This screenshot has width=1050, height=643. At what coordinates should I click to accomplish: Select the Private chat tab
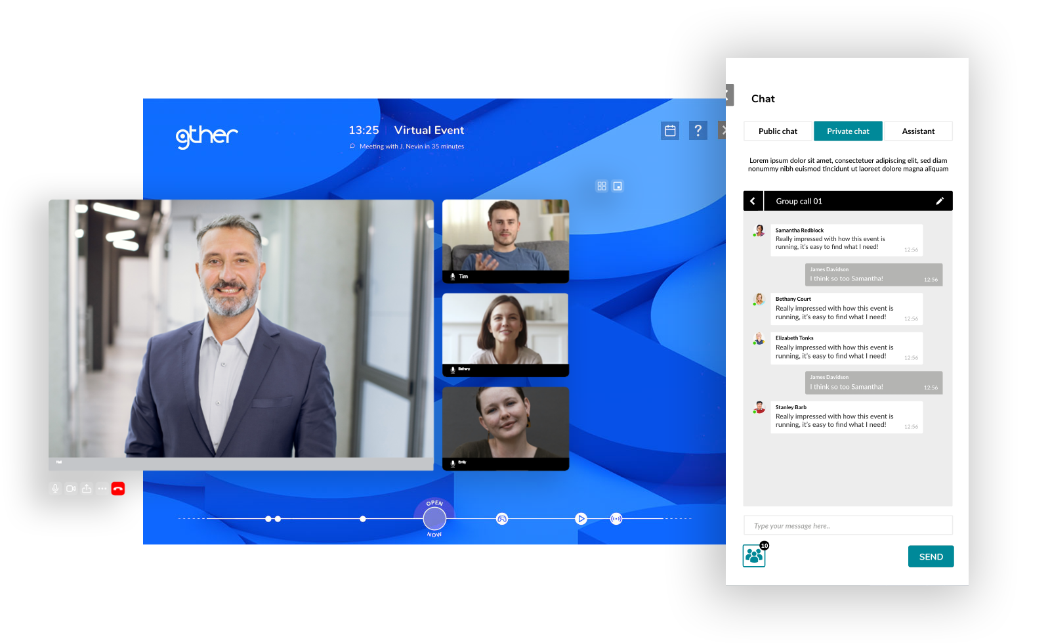click(x=848, y=131)
